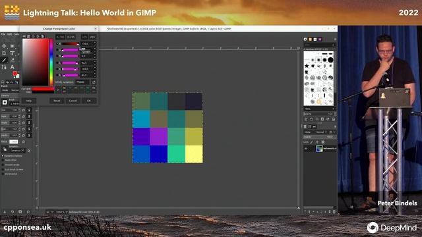Image resolution: width=422 pixels, height=237 pixels.
Task: Click Cancel button in color dialog
Action: pyautogui.click(x=73, y=101)
